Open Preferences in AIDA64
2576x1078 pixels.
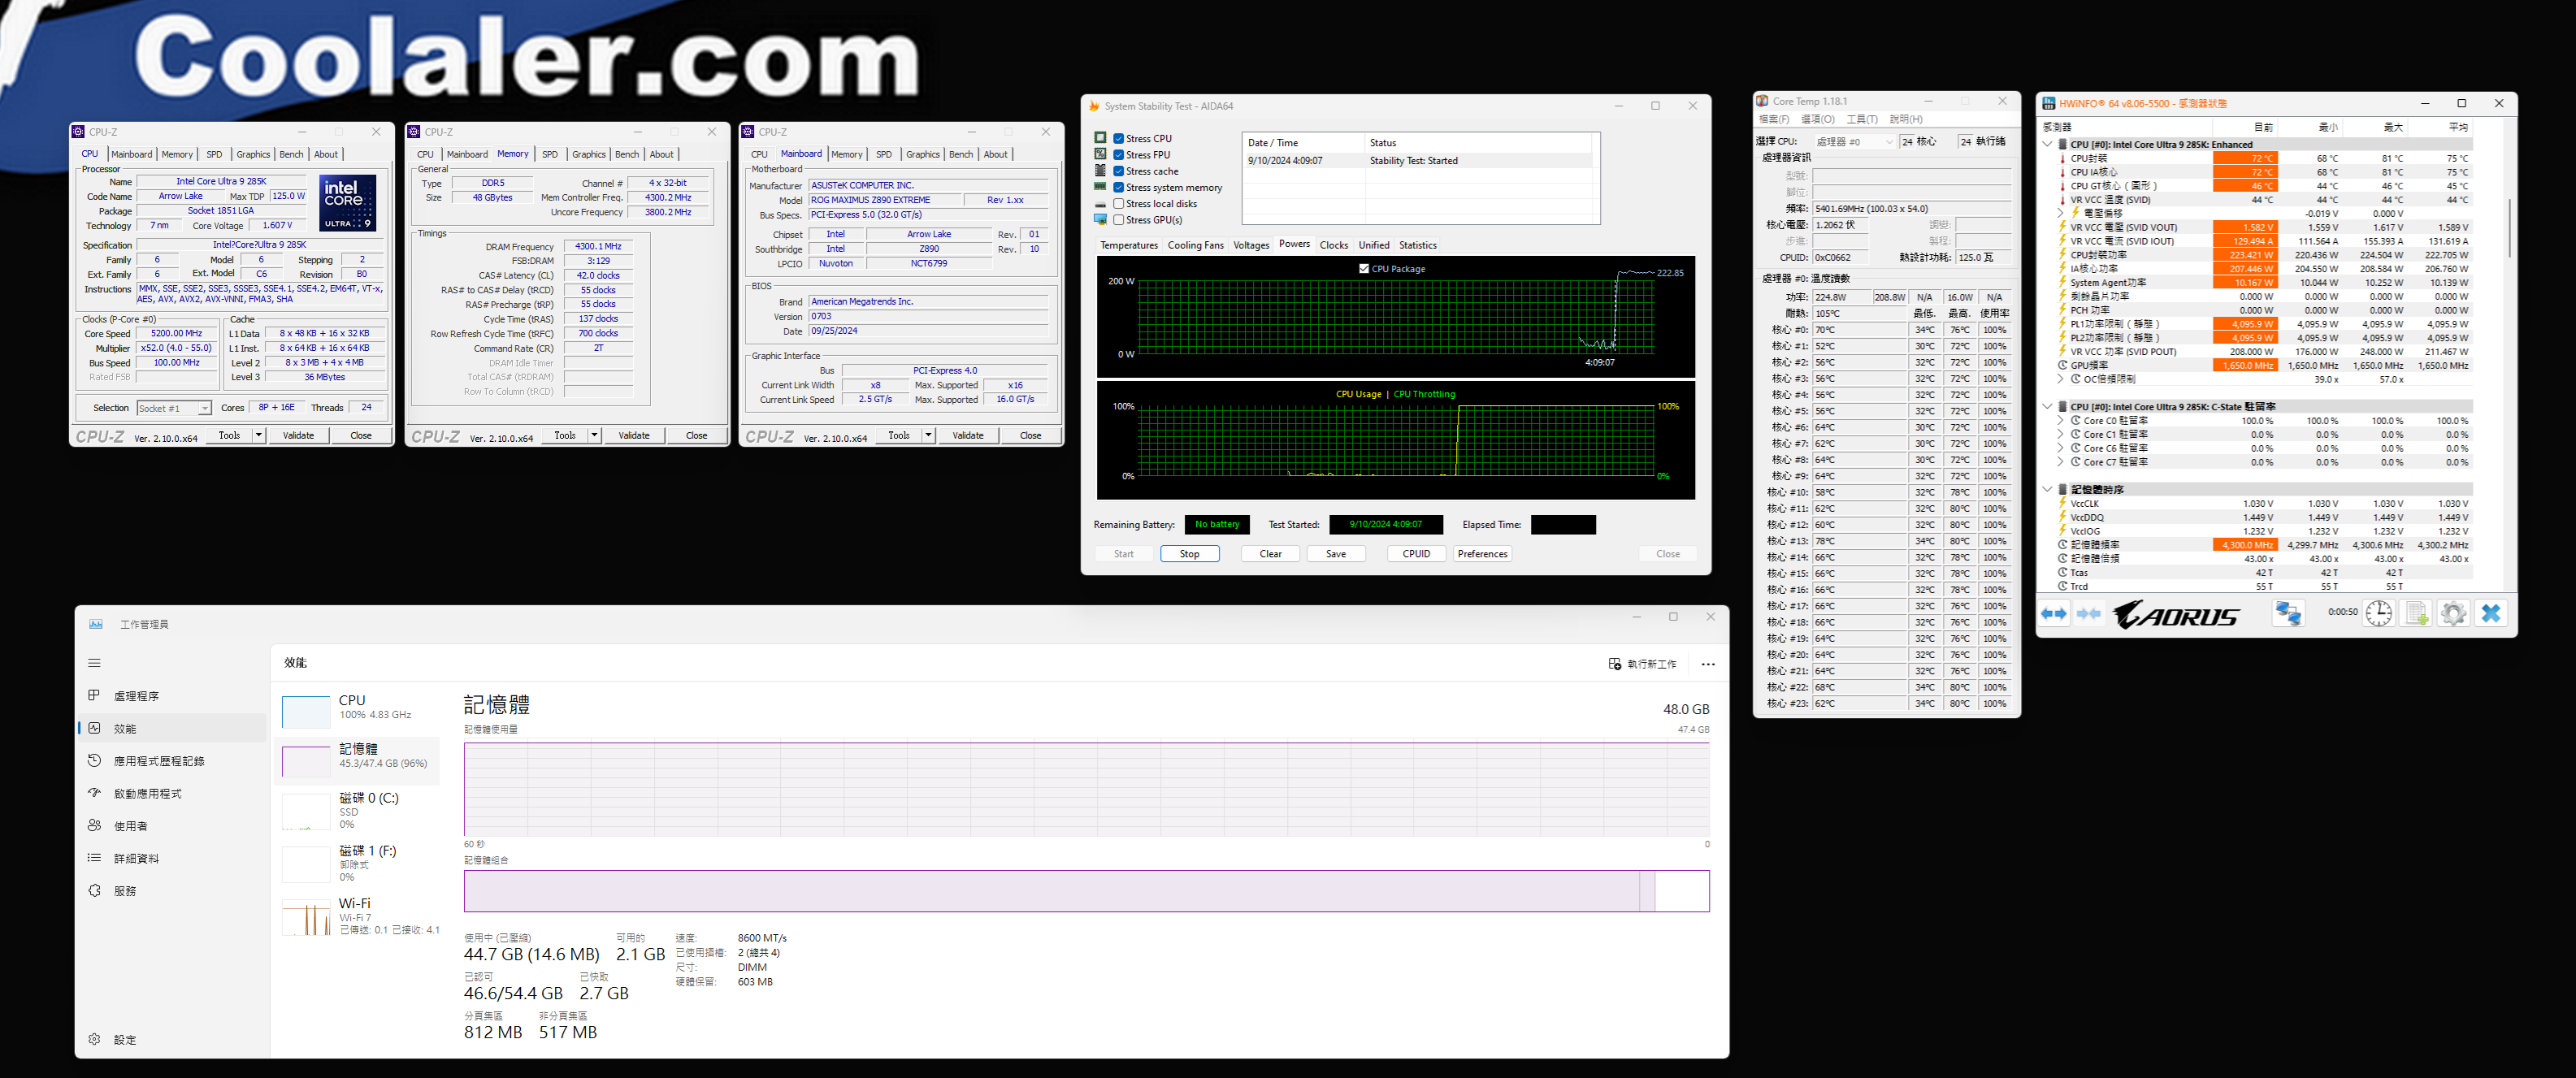[x=1482, y=553]
